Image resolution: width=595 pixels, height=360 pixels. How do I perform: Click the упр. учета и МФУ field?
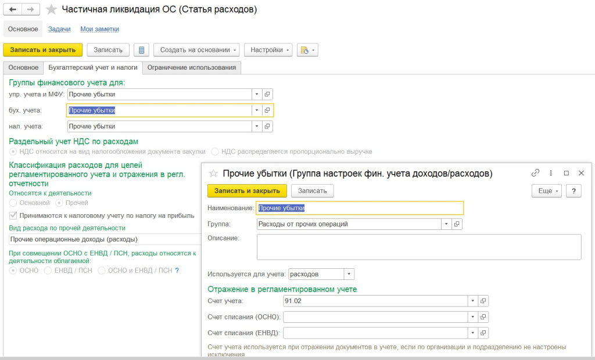tap(159, 94)
